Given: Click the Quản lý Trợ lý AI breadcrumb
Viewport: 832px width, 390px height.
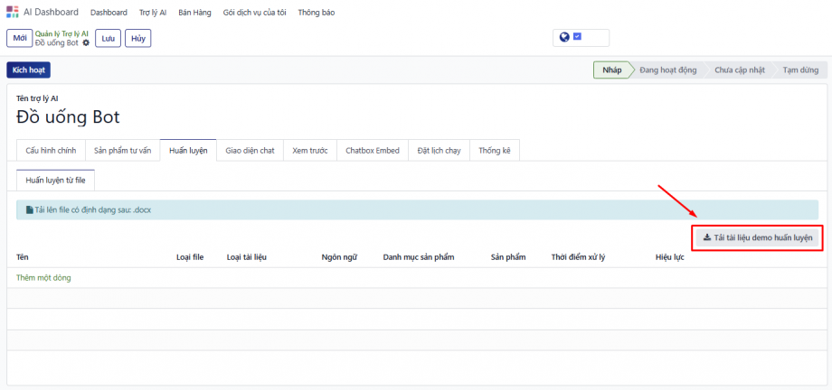Looking at the screenshot, I should (61, 33).
